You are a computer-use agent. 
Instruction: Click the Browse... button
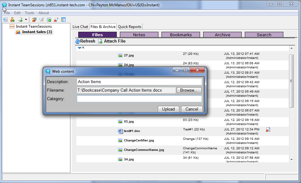tap(189, 90)
